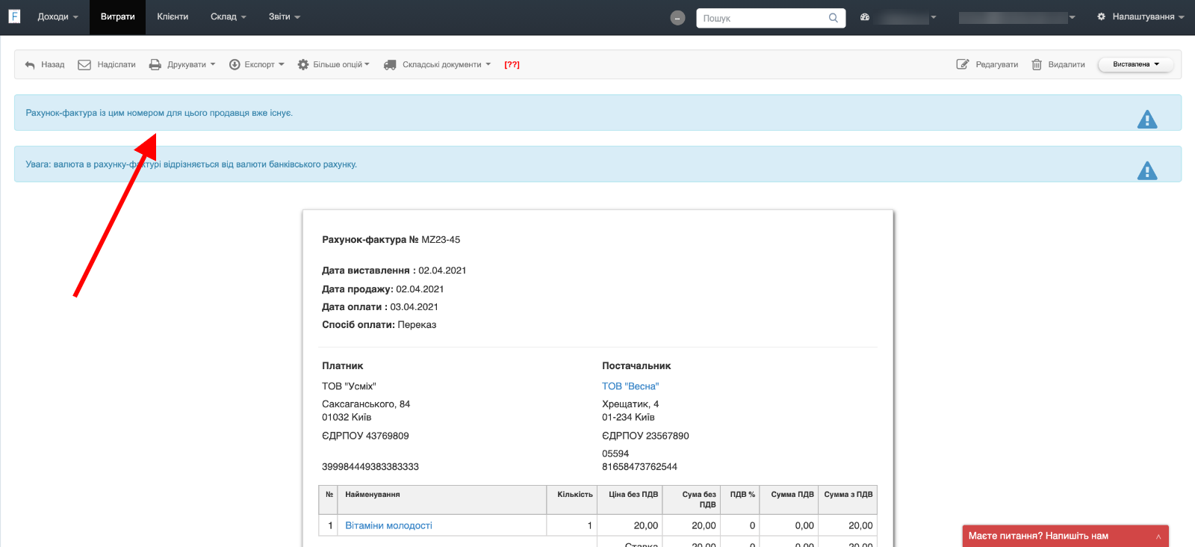Open the Вітаміни молодості product link
This screenshot has width=1195, height=547.
point(388,525)
